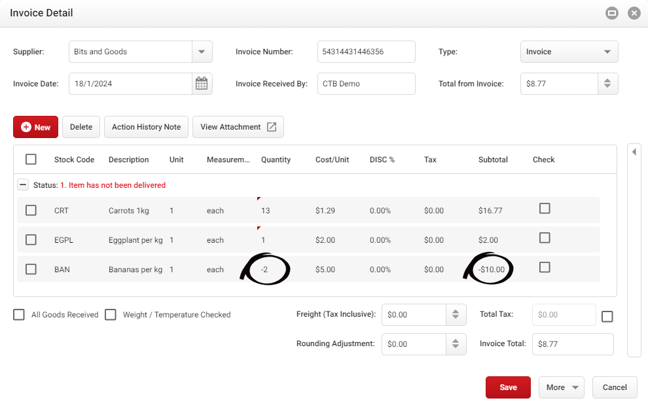Select the checkbox on the BAN Bananas row

[31, 268]
